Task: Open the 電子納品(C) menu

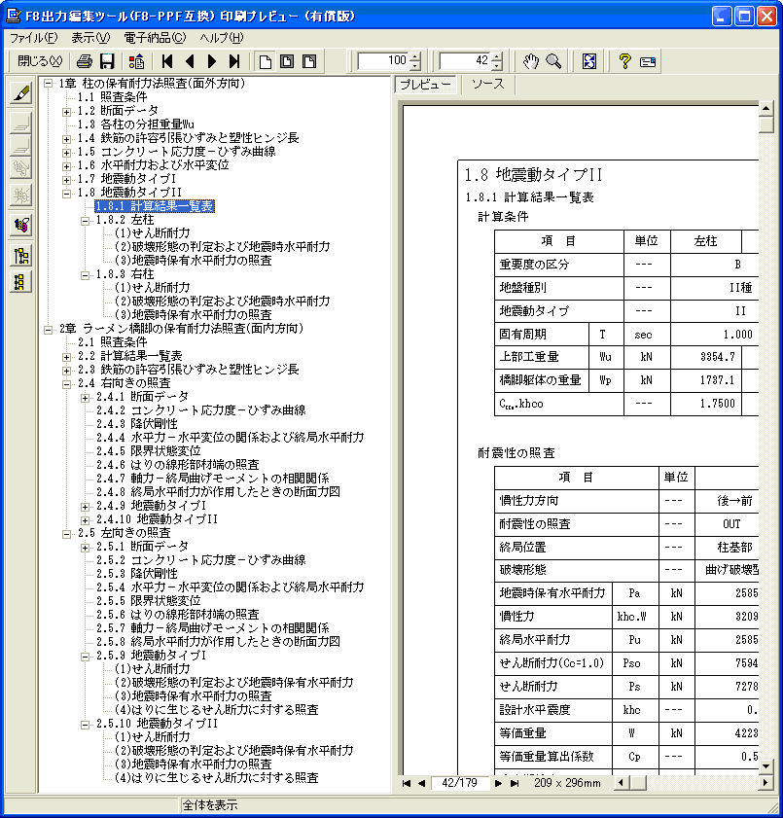Action: 155,38
